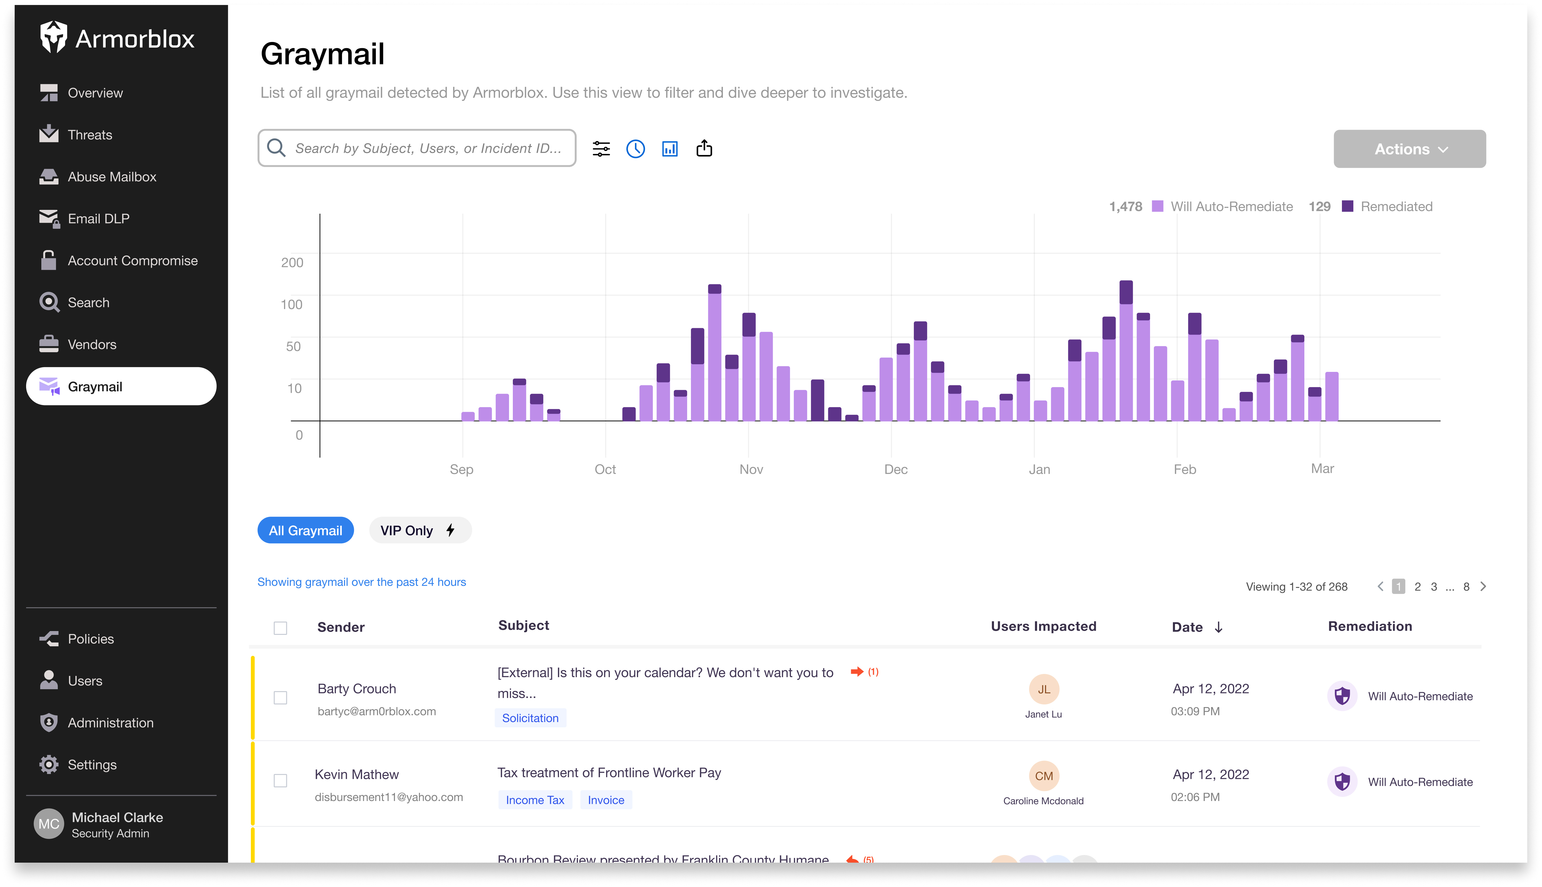1542x887 pixels.
Task: Select the All Graymail tab
Action: pos(306,530)
